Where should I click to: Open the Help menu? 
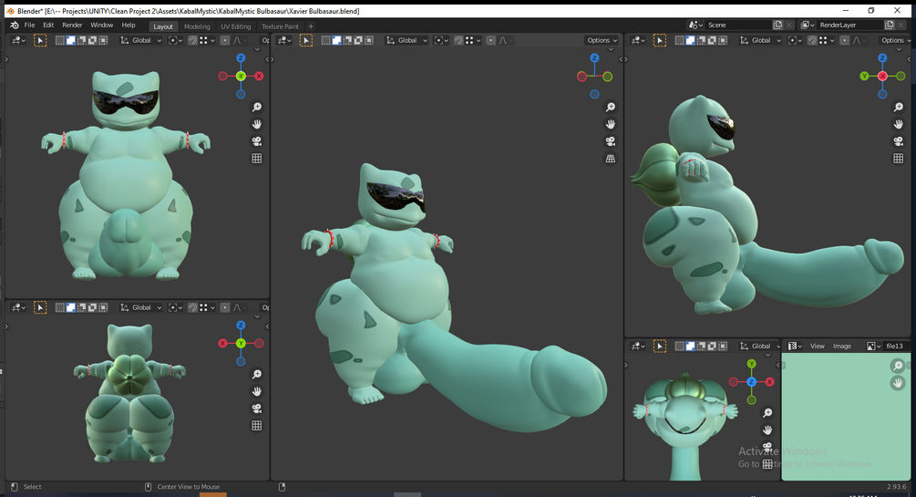click(x=129, y=26)
